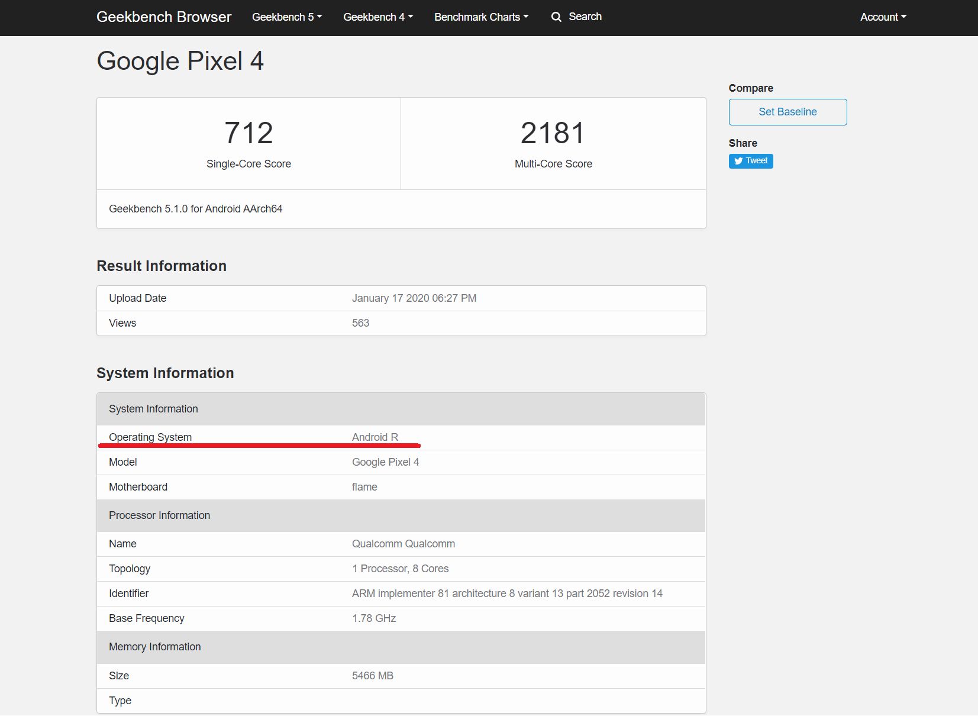
Task: Click the Geekbench Browser logo link
Action: click(164, 17)
